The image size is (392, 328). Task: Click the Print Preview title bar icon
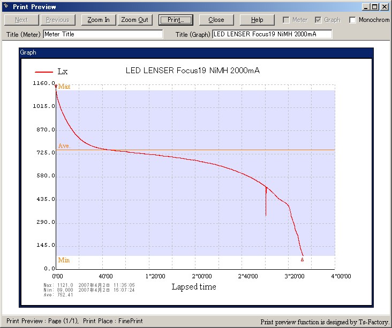click(x=6, y=6)
